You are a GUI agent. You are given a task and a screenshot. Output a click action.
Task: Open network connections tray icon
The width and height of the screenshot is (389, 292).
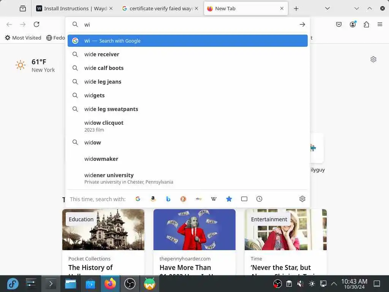pyautogui.click(x=323, y=284)
